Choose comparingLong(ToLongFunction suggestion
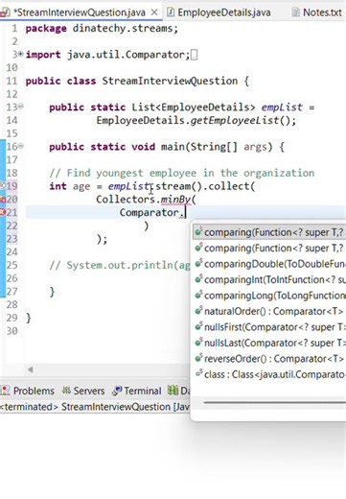Viewport: 346px width, 499px height. point(269,296)
